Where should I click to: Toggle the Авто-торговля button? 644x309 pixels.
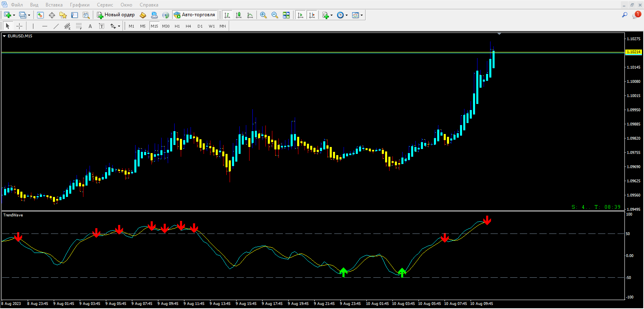tap(195, 15)
